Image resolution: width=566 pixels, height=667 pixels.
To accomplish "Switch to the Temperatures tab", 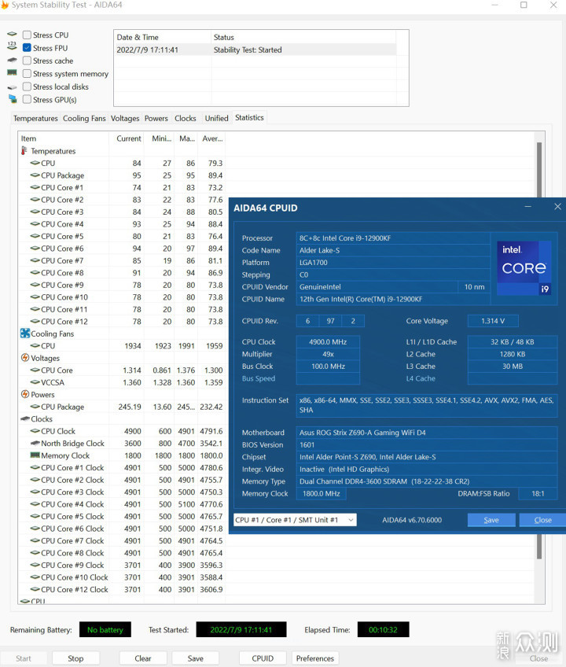I will (35, 118).
